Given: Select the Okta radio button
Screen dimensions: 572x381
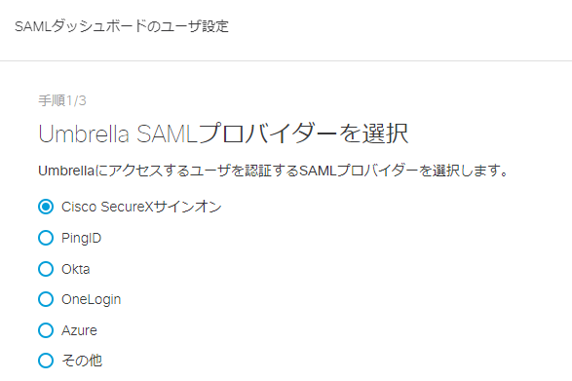Looking at the screenshot, I should click(46, 269).
